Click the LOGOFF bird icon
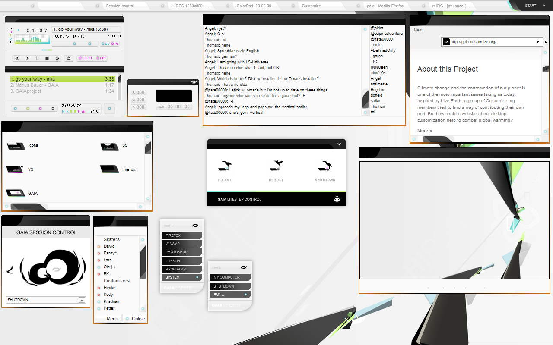This screenshot has width=553, height=345. (225, 166)
